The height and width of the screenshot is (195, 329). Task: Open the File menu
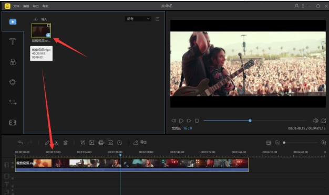pos(16,6)
